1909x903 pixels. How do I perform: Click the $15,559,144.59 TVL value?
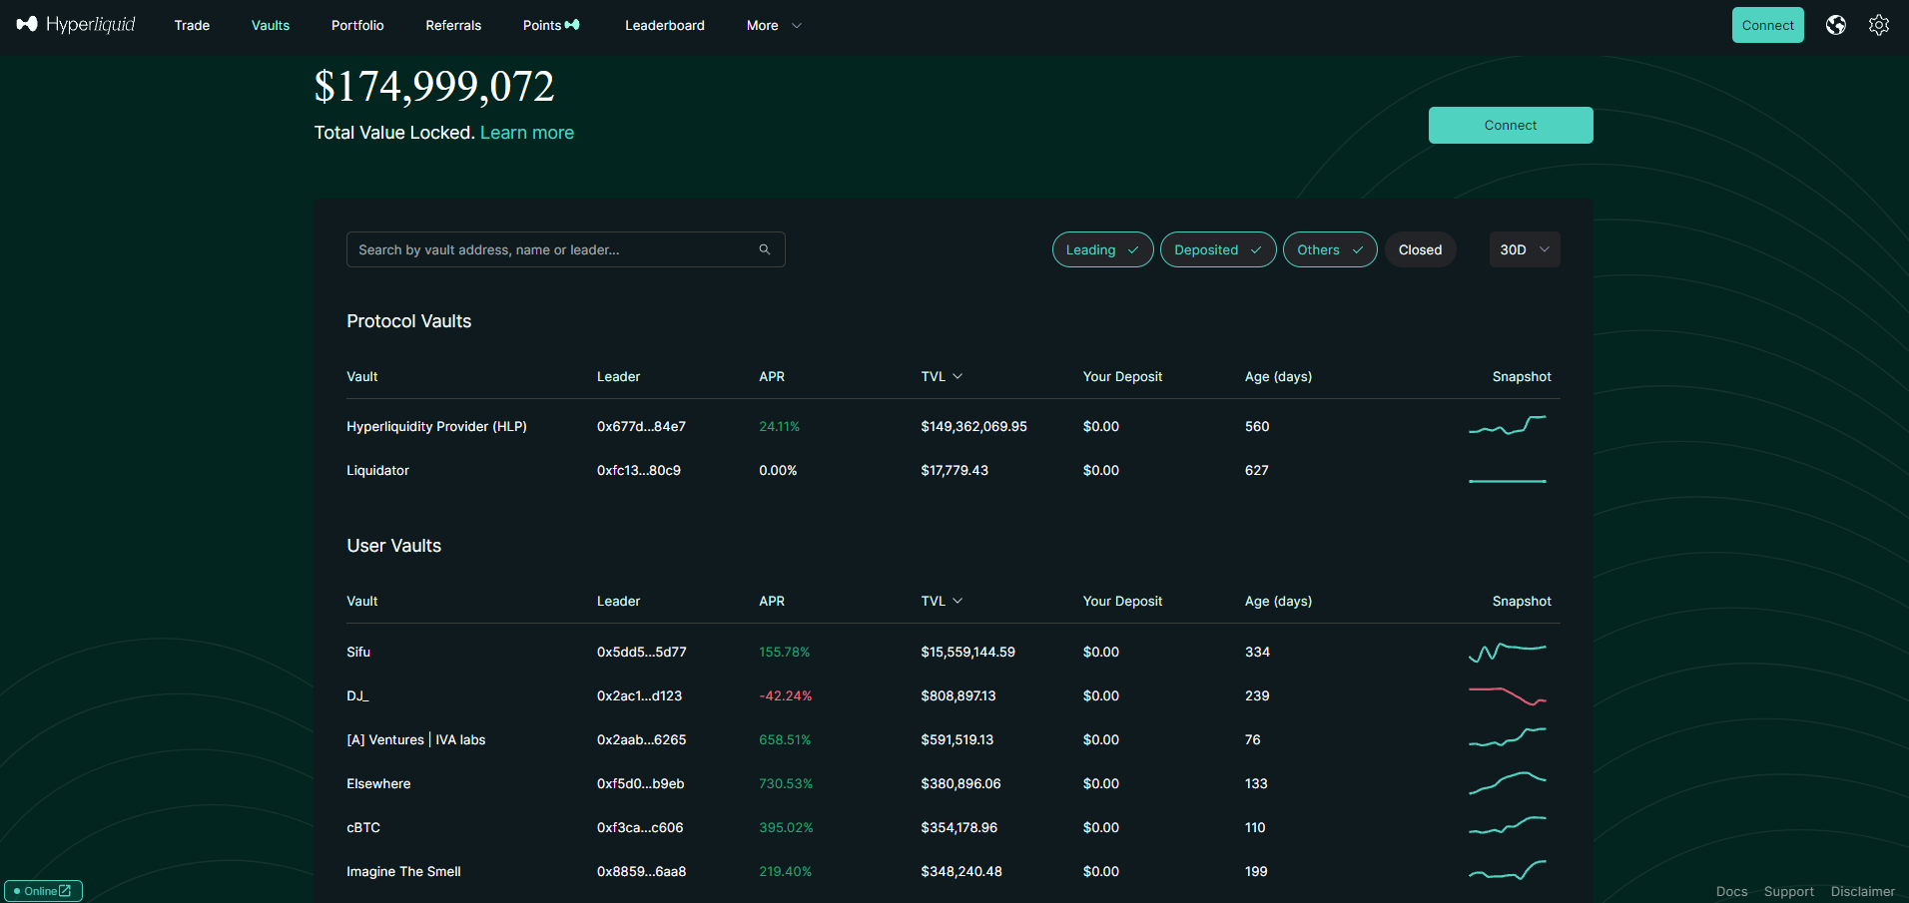pyautogui.click(x=967, y=652)
